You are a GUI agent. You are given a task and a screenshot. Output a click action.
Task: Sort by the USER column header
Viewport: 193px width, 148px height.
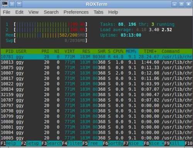pos(21,52)
